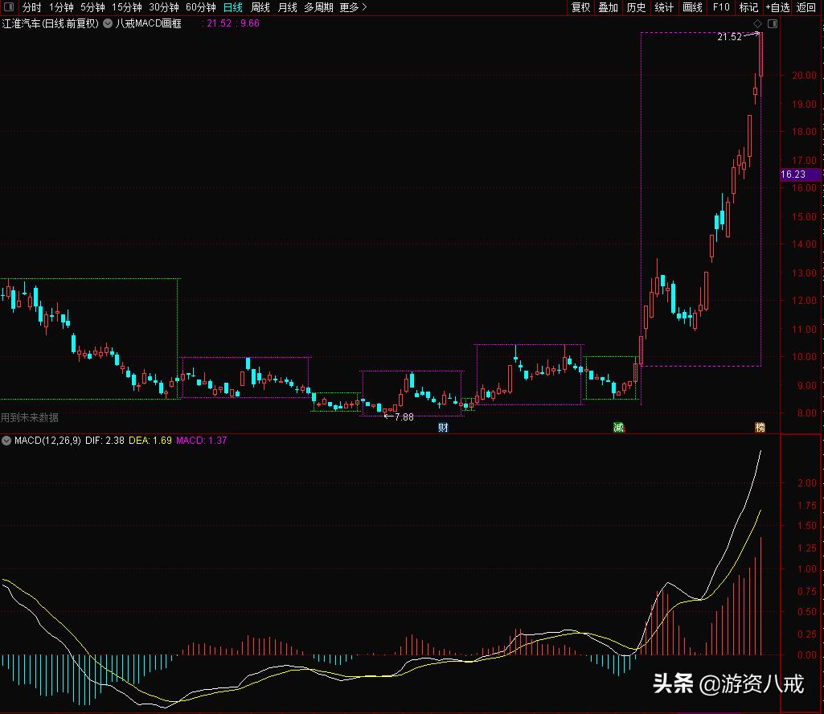Click the split-panel icon near the diamond
This screenshot has width=824, height=714.
coord(773,24)
